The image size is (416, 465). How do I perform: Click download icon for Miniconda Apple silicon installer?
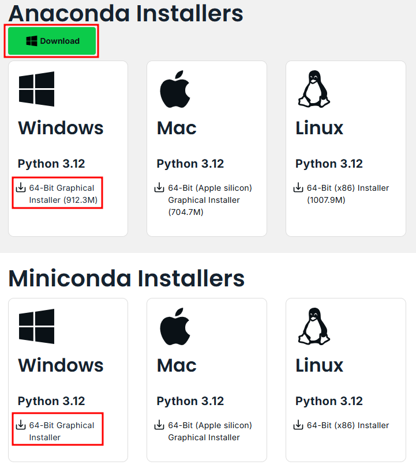pyautogui.click(x=159, y=425)
